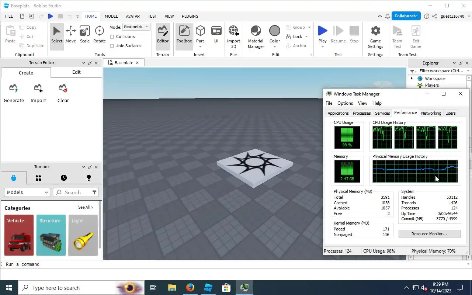Open Task Manager Networking tab
This screenshot has width=472, height=295.
point(431,113)
